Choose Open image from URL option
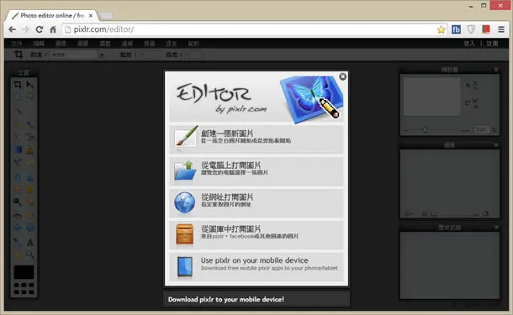513x315 pixels. (256, 203)
